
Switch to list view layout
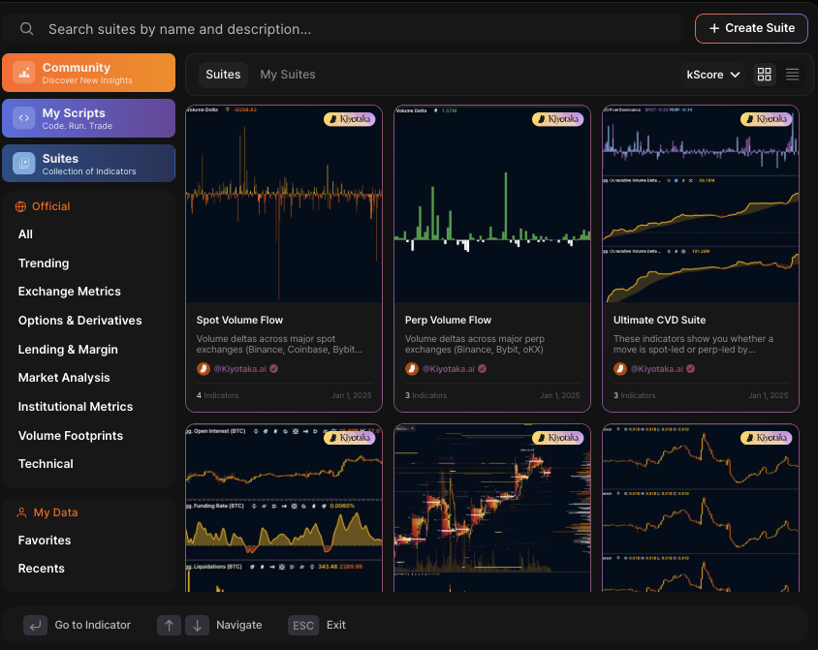point(792,74)
